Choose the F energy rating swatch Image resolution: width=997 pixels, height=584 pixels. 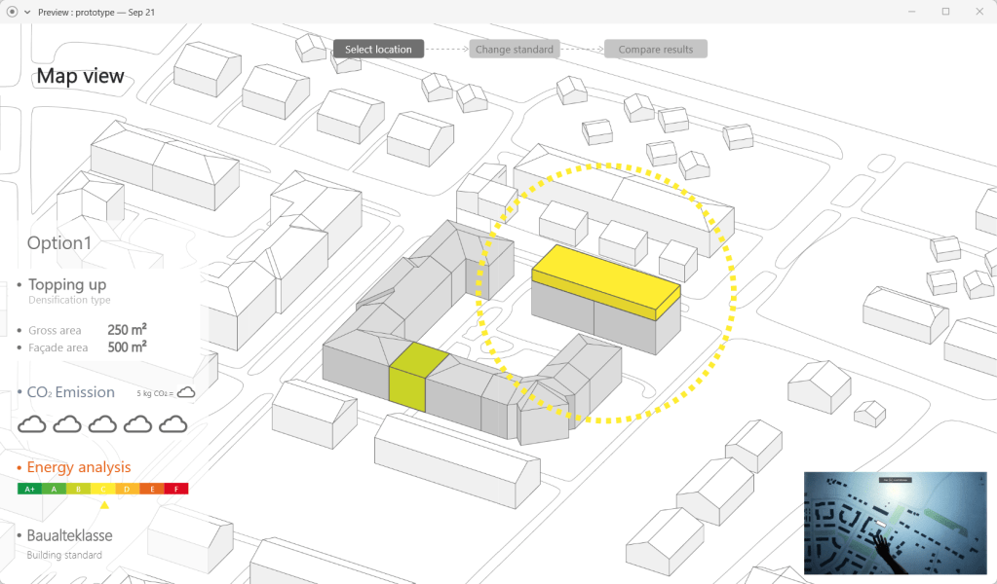(x=176, y=489)
